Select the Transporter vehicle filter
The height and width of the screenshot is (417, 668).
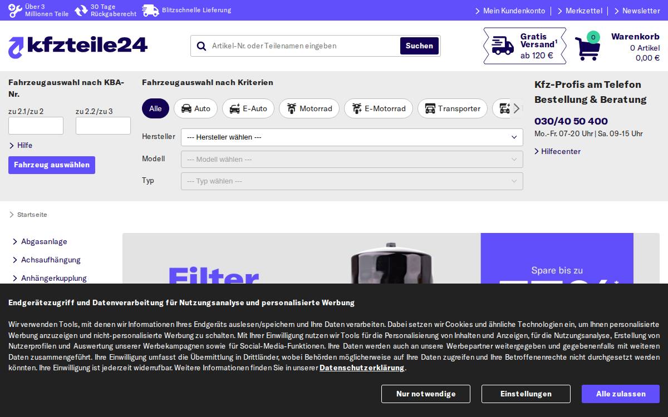point(453,108)
